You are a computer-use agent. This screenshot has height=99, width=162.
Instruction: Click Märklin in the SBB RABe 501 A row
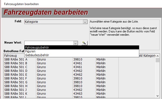tap(101, 60)
